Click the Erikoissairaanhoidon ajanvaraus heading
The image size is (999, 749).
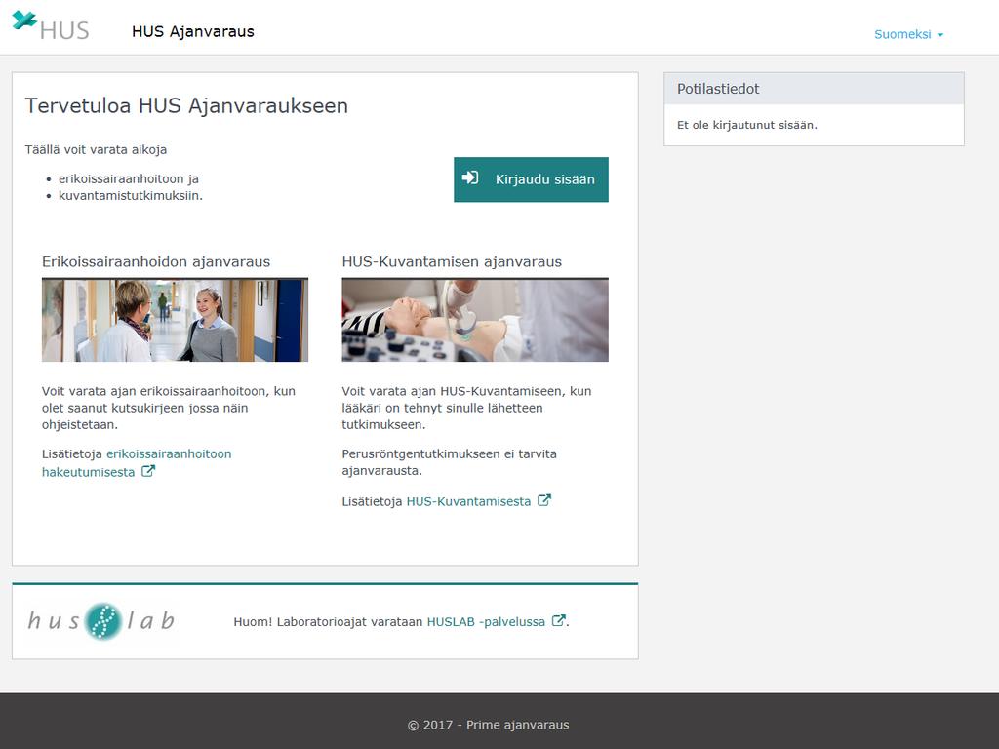pyautogui.click(x=156, y=261)
